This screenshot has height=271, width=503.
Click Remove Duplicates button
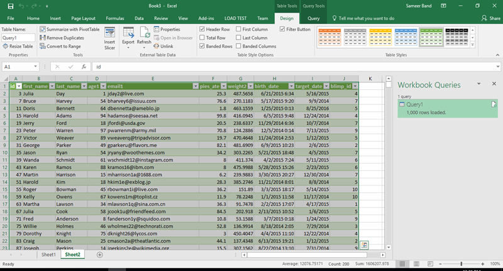(x=62, y=38)
